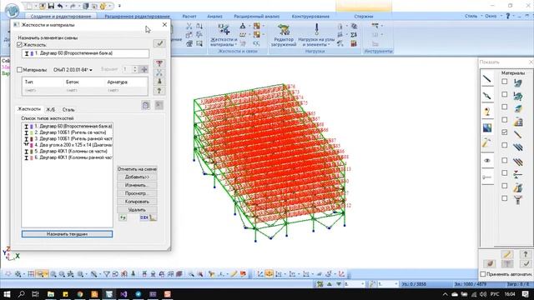Click the eye icon in Показать panel
The image size is (534, 300).
pyautogui.click(x=487, y=160)
